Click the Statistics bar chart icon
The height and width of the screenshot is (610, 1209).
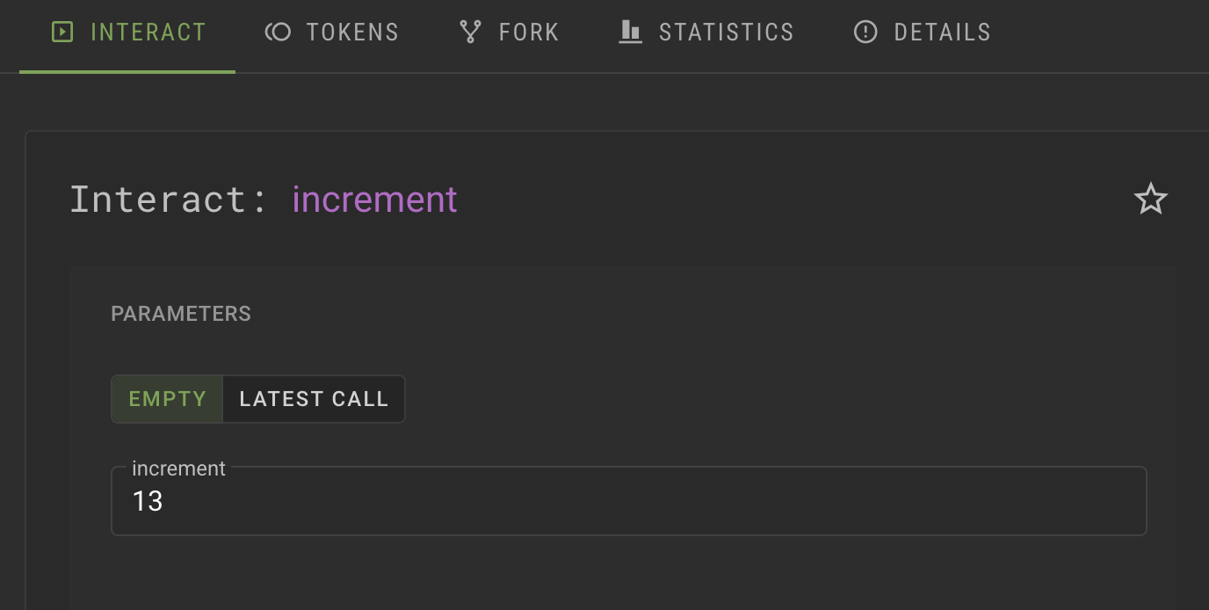coord(630,33)
